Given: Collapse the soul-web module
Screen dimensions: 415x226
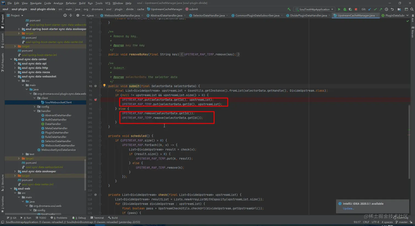Looking at the screenshot, I should coord(11,189).
